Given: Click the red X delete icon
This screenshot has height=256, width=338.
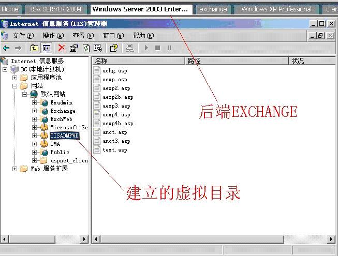Looking at the screenshot, I should coord(62,48).
